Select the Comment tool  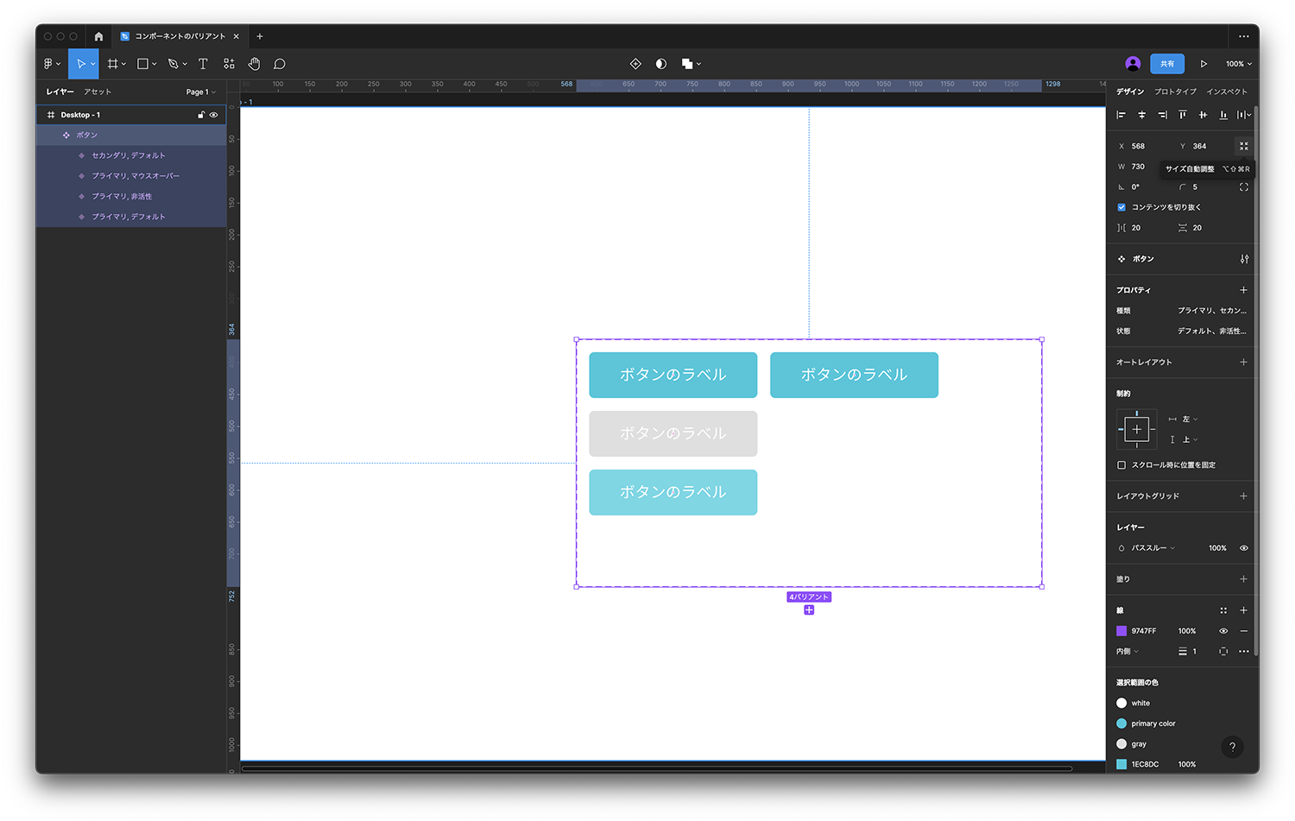pos(280,64)
